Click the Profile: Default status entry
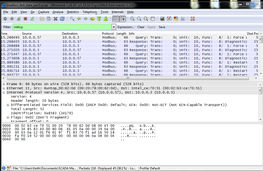The image size is (263, 171). tap(150, 168)
